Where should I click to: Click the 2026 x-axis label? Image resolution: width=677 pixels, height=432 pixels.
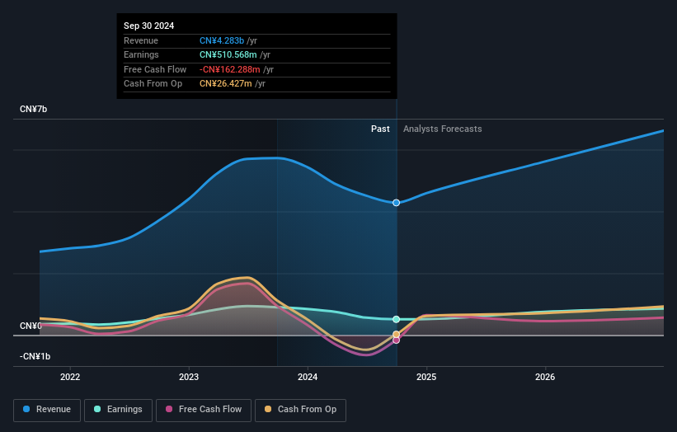pyautogui.click(x=545, y=378)
